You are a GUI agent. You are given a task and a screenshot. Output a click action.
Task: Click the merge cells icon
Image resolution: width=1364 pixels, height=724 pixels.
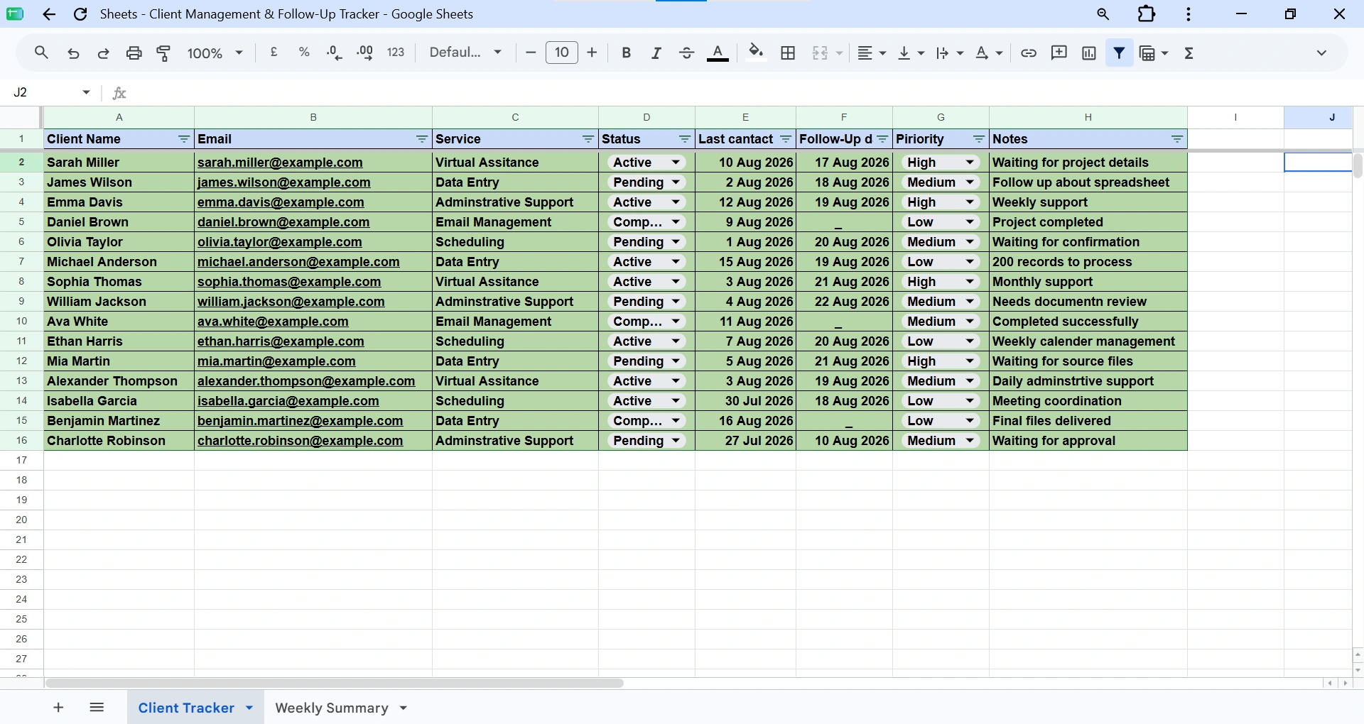820,53
